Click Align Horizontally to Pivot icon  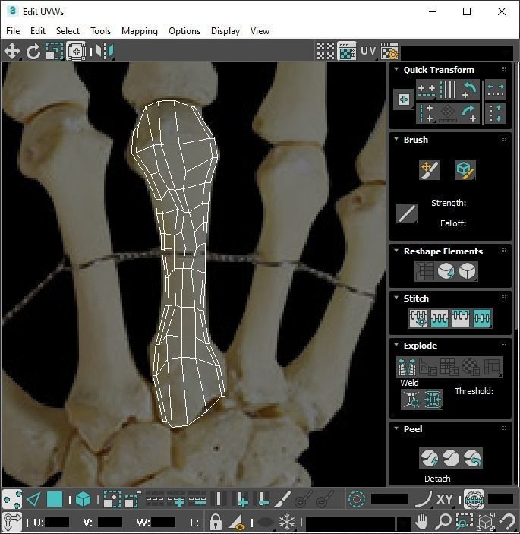(427, 90)
